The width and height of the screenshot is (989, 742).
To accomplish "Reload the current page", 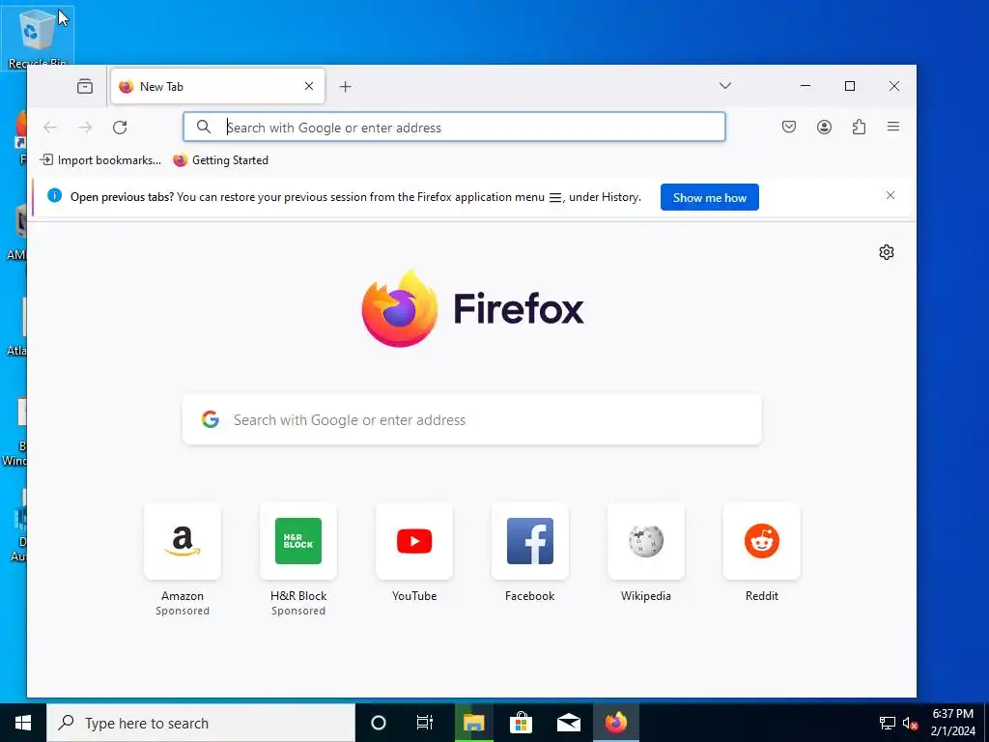I will [120, 128].
